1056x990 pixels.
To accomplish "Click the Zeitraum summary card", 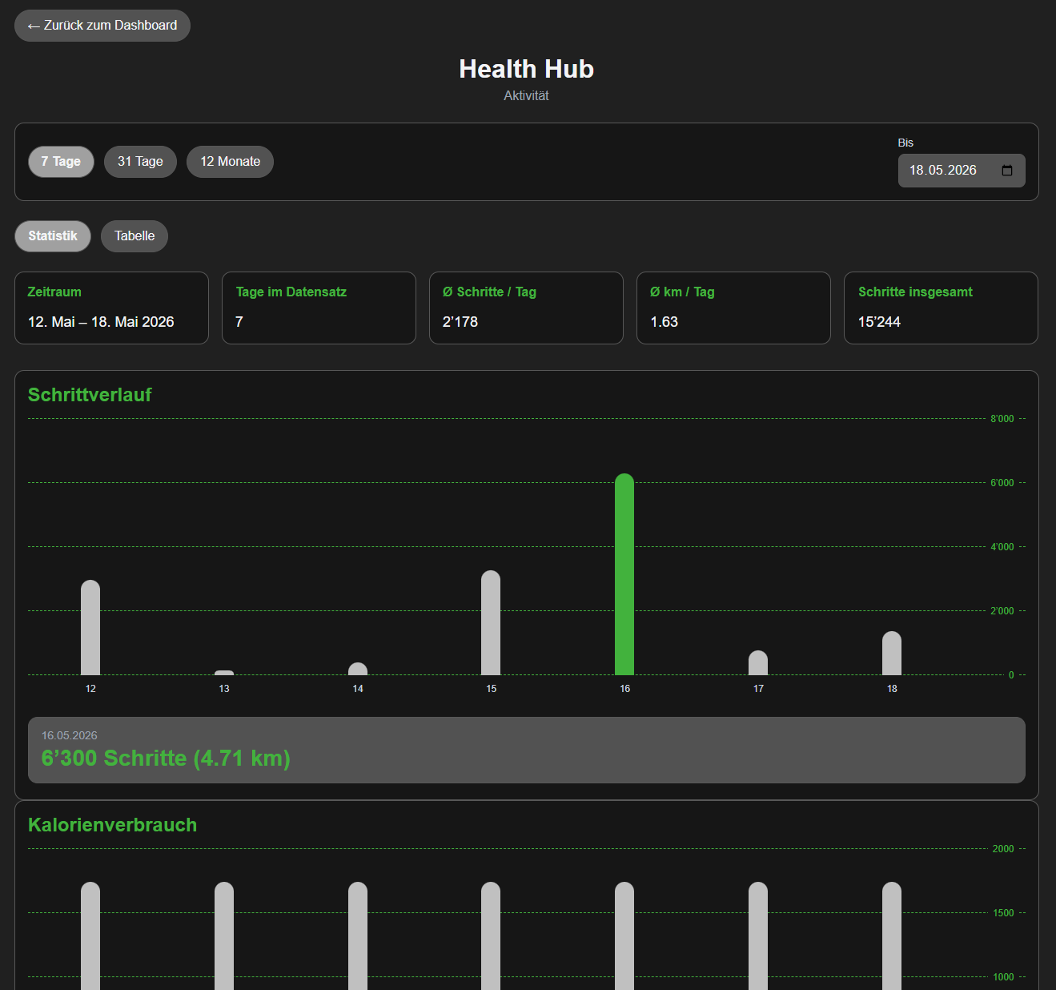I will [111, 308].
